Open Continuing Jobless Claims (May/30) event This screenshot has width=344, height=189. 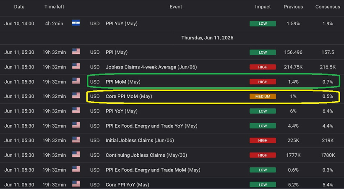[x=146, y=155]
